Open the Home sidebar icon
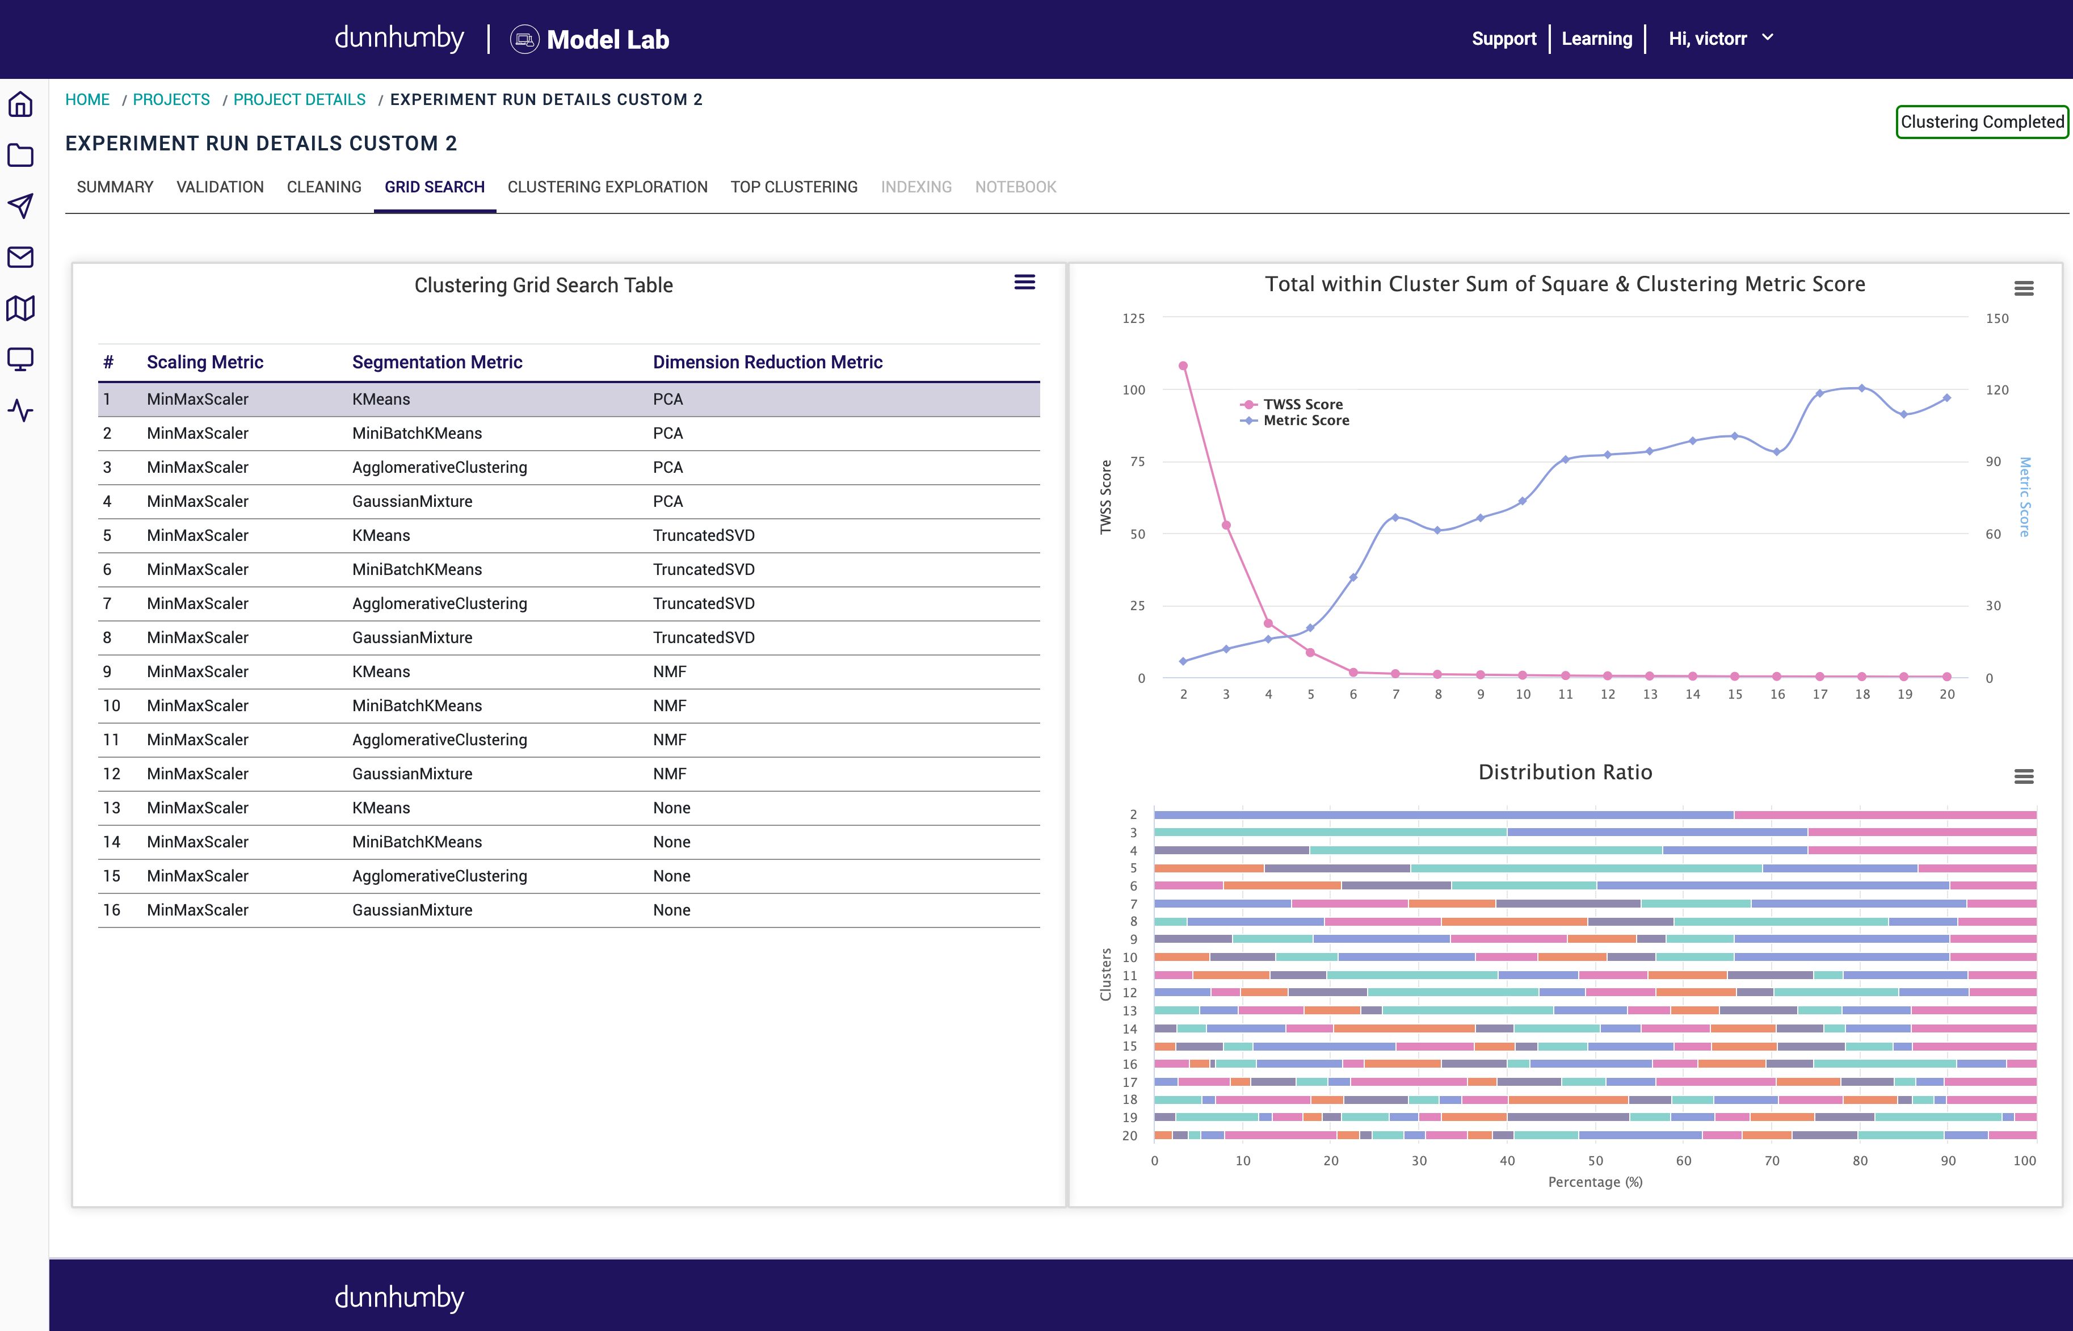This screenshot has width=2073, height=1331. [21, 104]
